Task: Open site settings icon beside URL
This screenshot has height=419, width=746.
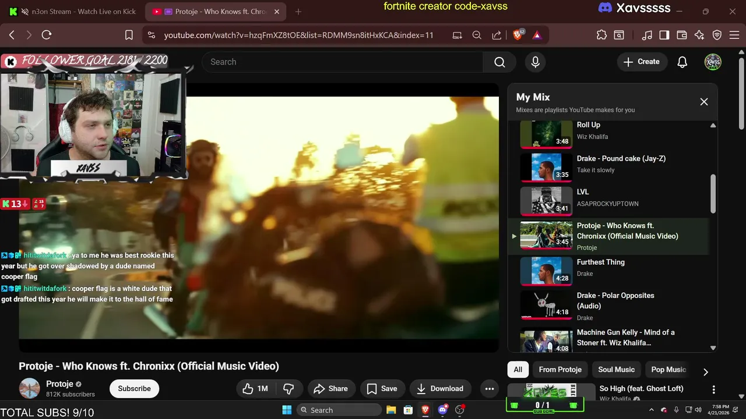Action: (x=152, y=35)
